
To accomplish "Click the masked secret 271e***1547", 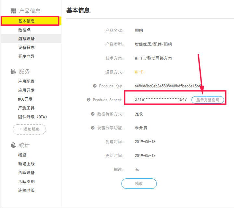I will click(x=161, y=99).
